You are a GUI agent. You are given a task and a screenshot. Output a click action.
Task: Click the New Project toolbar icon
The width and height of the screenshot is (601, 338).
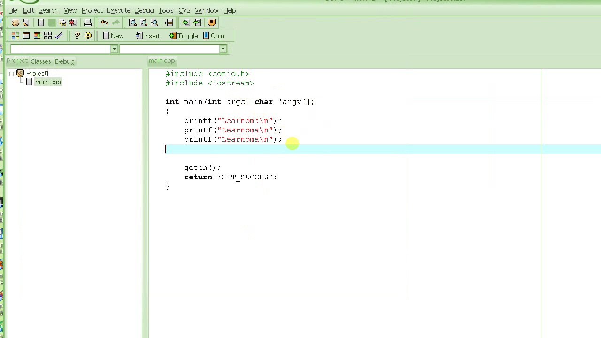(x=15, y=23)
